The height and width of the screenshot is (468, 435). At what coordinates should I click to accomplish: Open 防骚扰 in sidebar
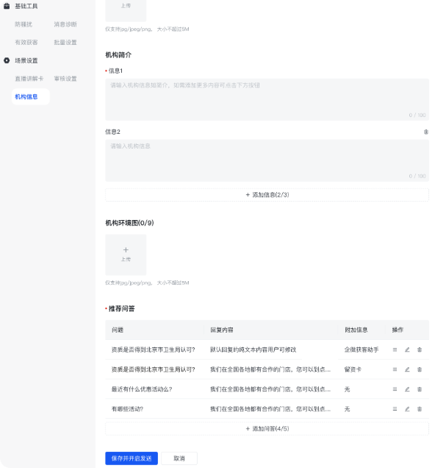point(24,24)
